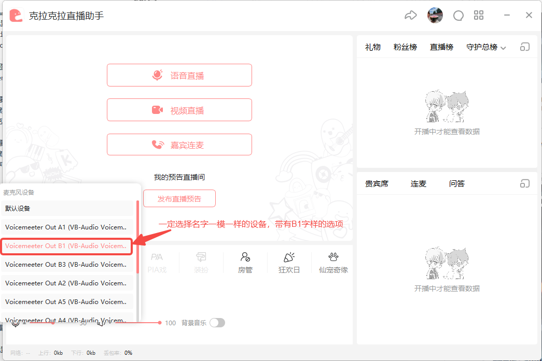
Task: Start 视频直播 video live broadcast
Action: coord(179,110)
